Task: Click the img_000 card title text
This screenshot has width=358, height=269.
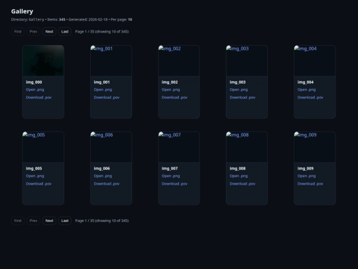Action: [x=34, y=82]
